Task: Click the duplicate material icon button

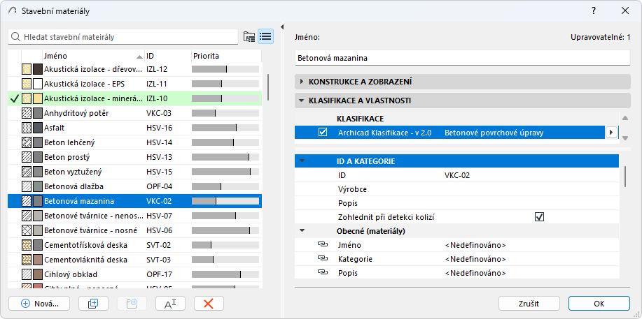Action: click(92, 303)
